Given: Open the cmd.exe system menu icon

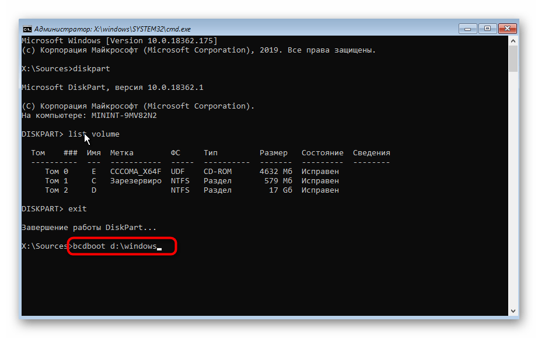Looking at the screenshot, I should (27, 29).
